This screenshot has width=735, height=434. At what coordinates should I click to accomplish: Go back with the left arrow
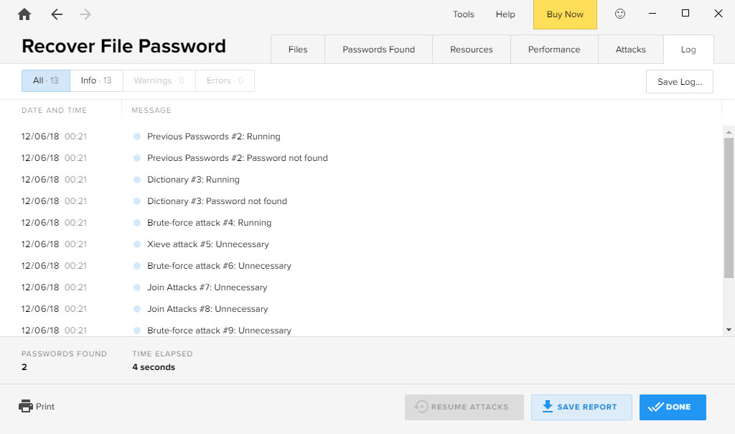(x=57, y=14)
